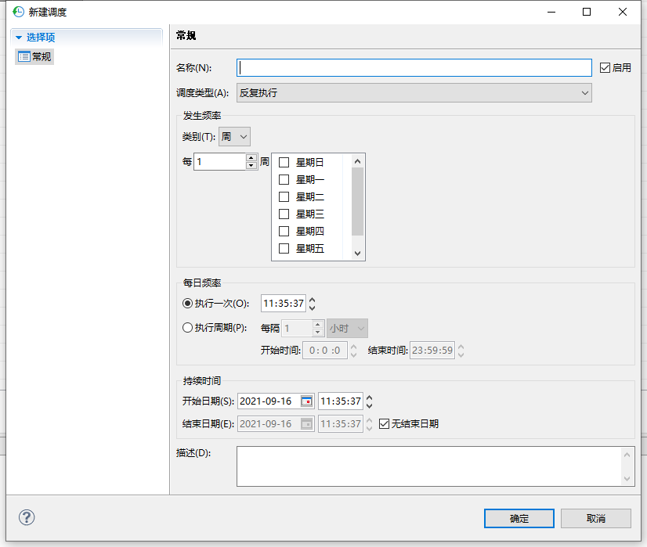Minimize the 新建调度 dialog window

(551, 12)
